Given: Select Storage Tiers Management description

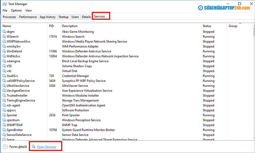Looking at the screenshot, I should (x=80, y=100).
